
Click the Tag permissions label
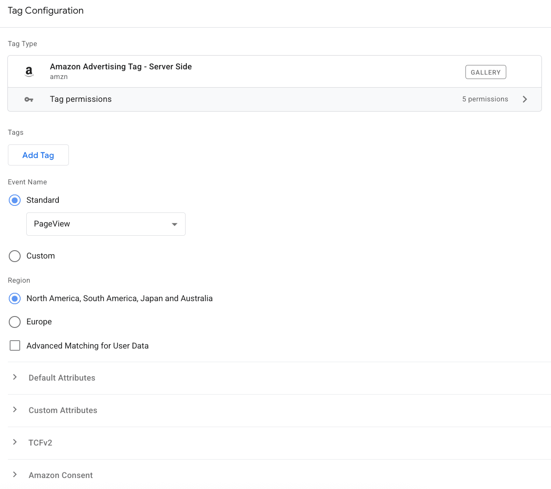[x=81, y=99]
